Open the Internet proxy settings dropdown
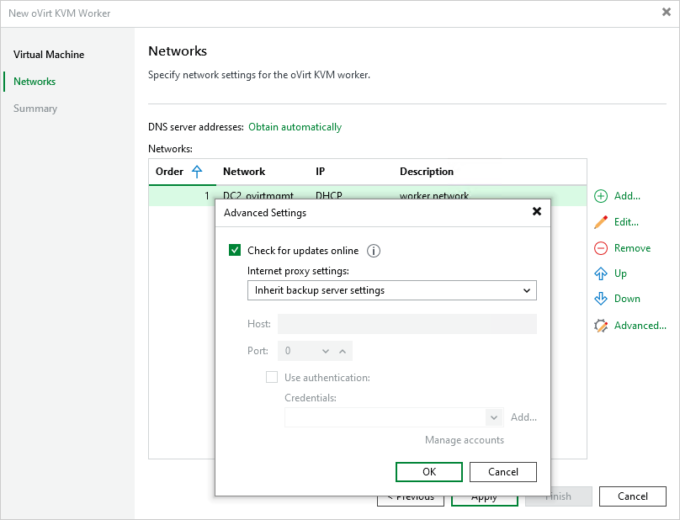The width and height of the screenshot is (680, 520). click(528, 289)
